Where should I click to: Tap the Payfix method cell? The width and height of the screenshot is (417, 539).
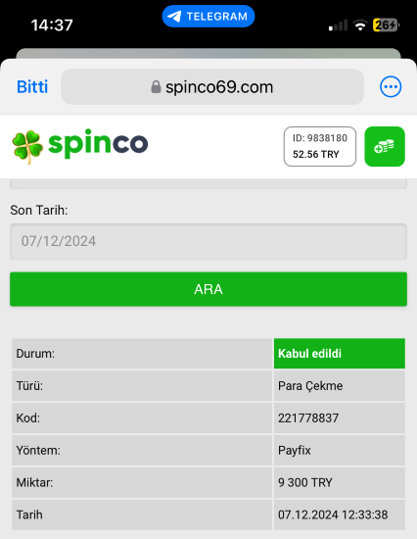[x=340, y=451]
